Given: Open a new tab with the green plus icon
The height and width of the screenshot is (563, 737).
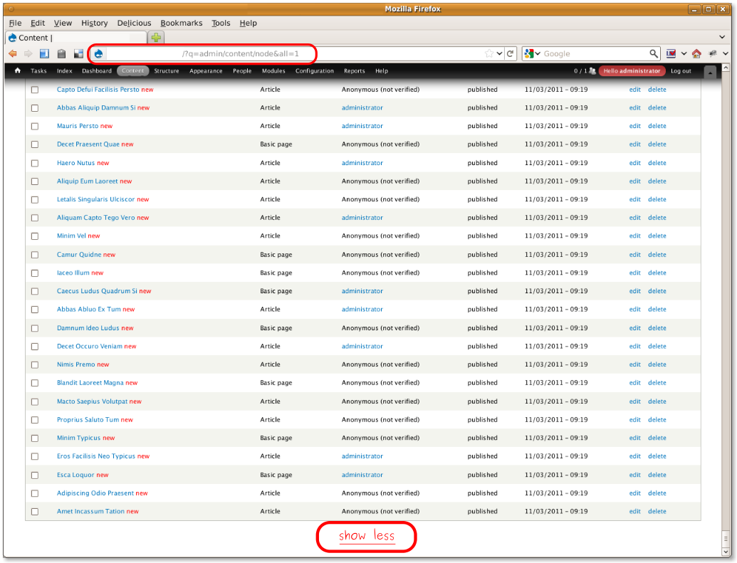Looking at the screenshot, I should [155, 37].
